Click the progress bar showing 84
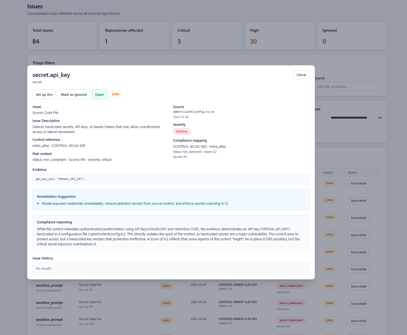The height and width of the screenshot is (335, 407). click(x=349, y=118)
